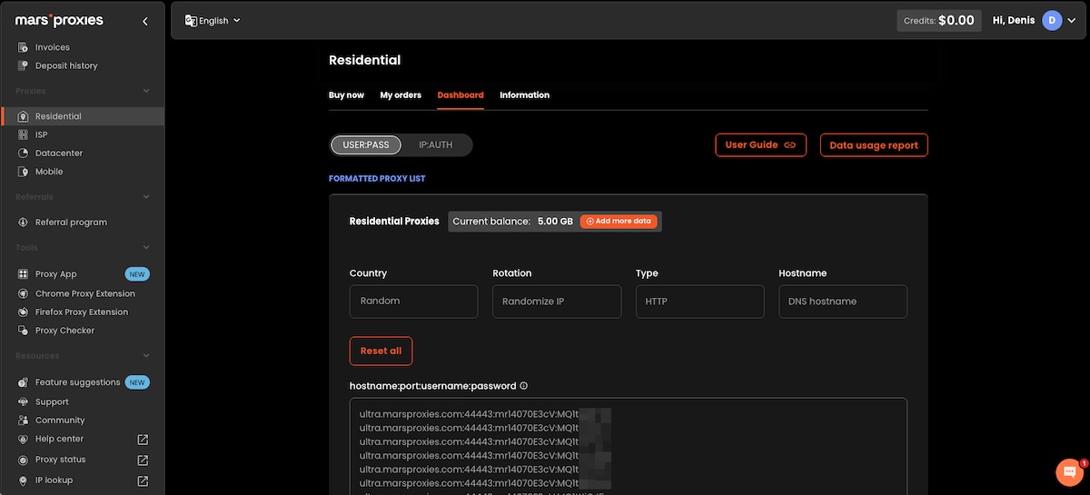Image resolution: width=1090 pixels, height=495 pixels.
Task: Open the Data usage report
Action: pyautogui.click(x=874, y=145)
